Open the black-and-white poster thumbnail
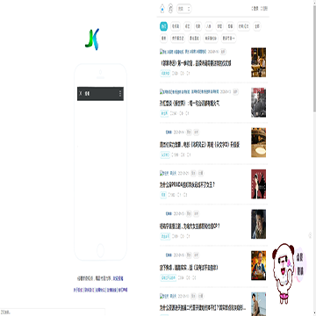316x316 pixels. (x=259, y=103)
